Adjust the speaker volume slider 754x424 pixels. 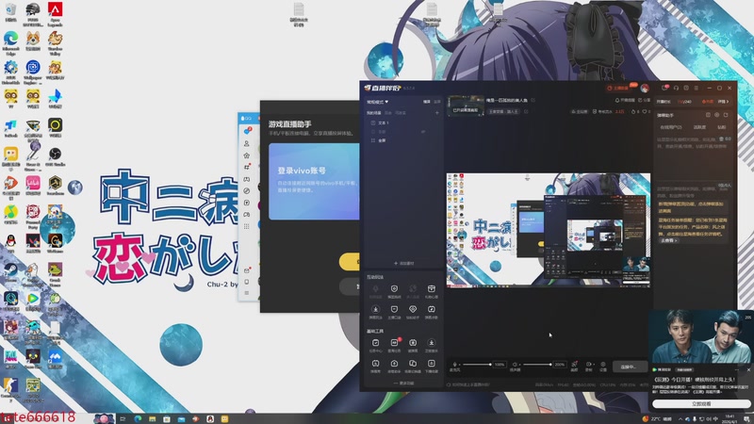pos(537,365)
